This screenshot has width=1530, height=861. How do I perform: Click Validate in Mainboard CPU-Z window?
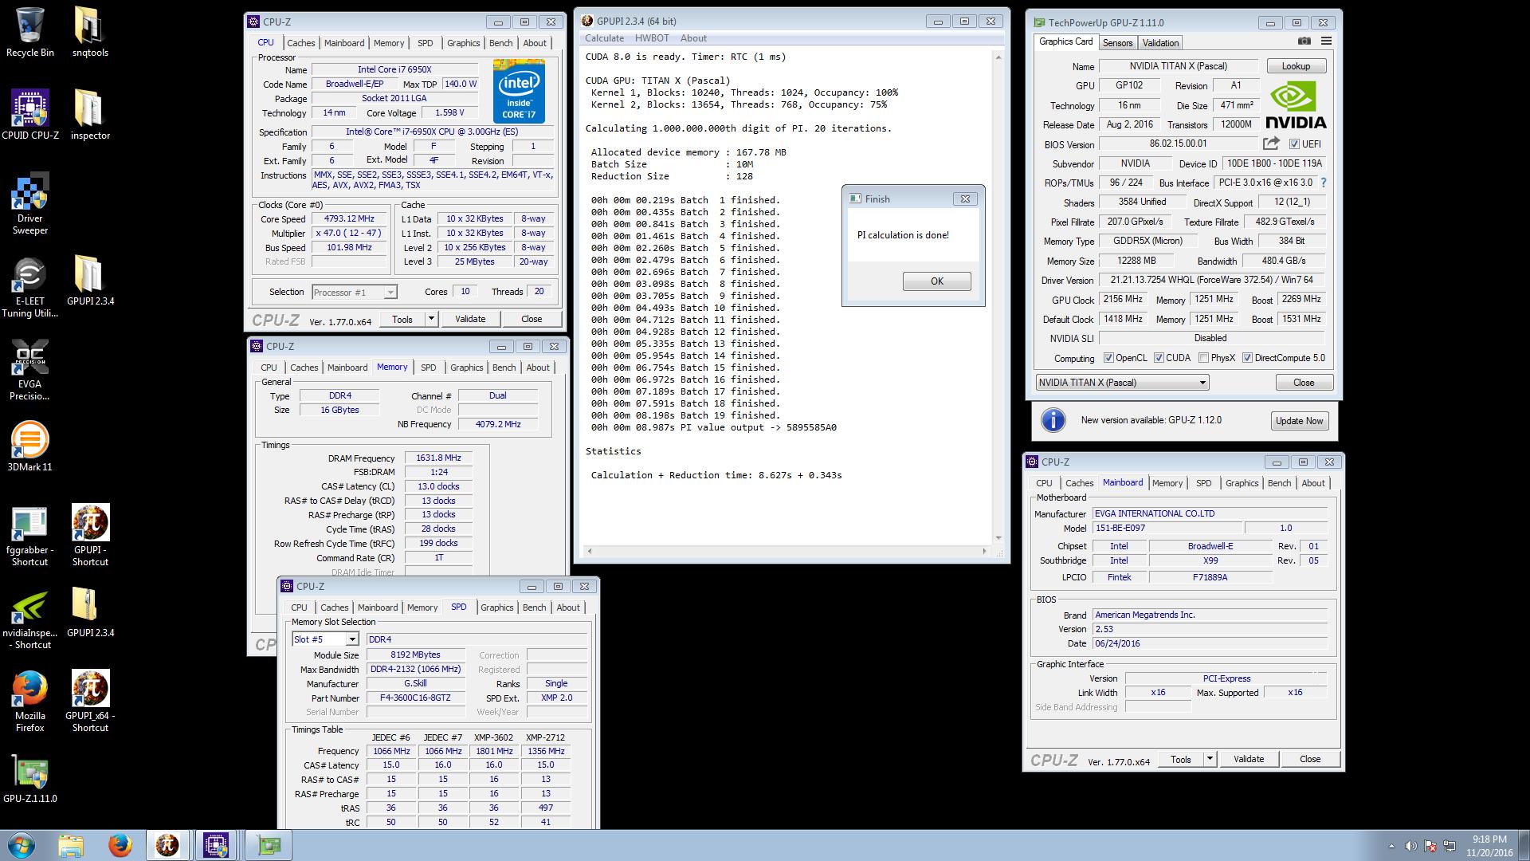tap(1249, 759)
